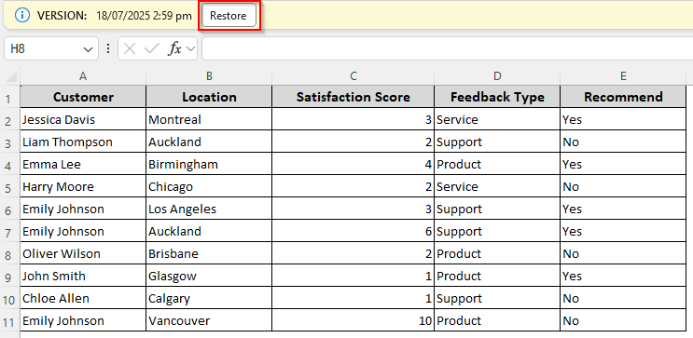Click the Montreal cell
Screen dimensions: 693x338
(x=209, y=119)
